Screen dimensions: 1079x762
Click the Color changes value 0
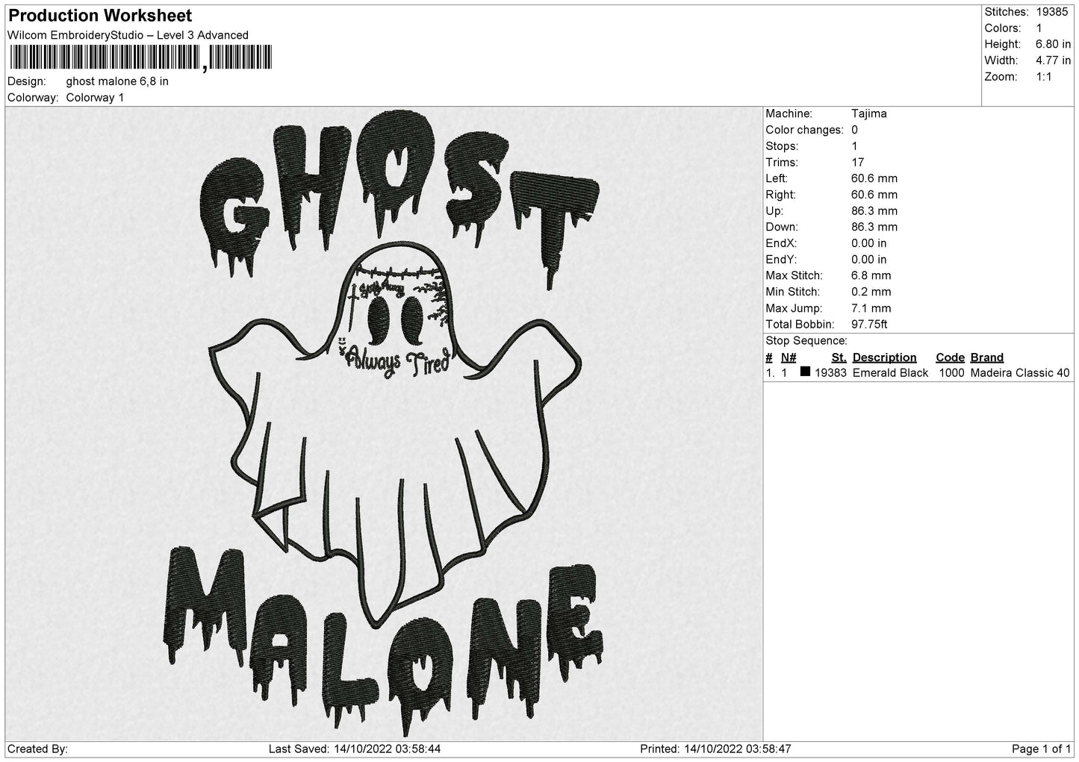coord(855,130)
